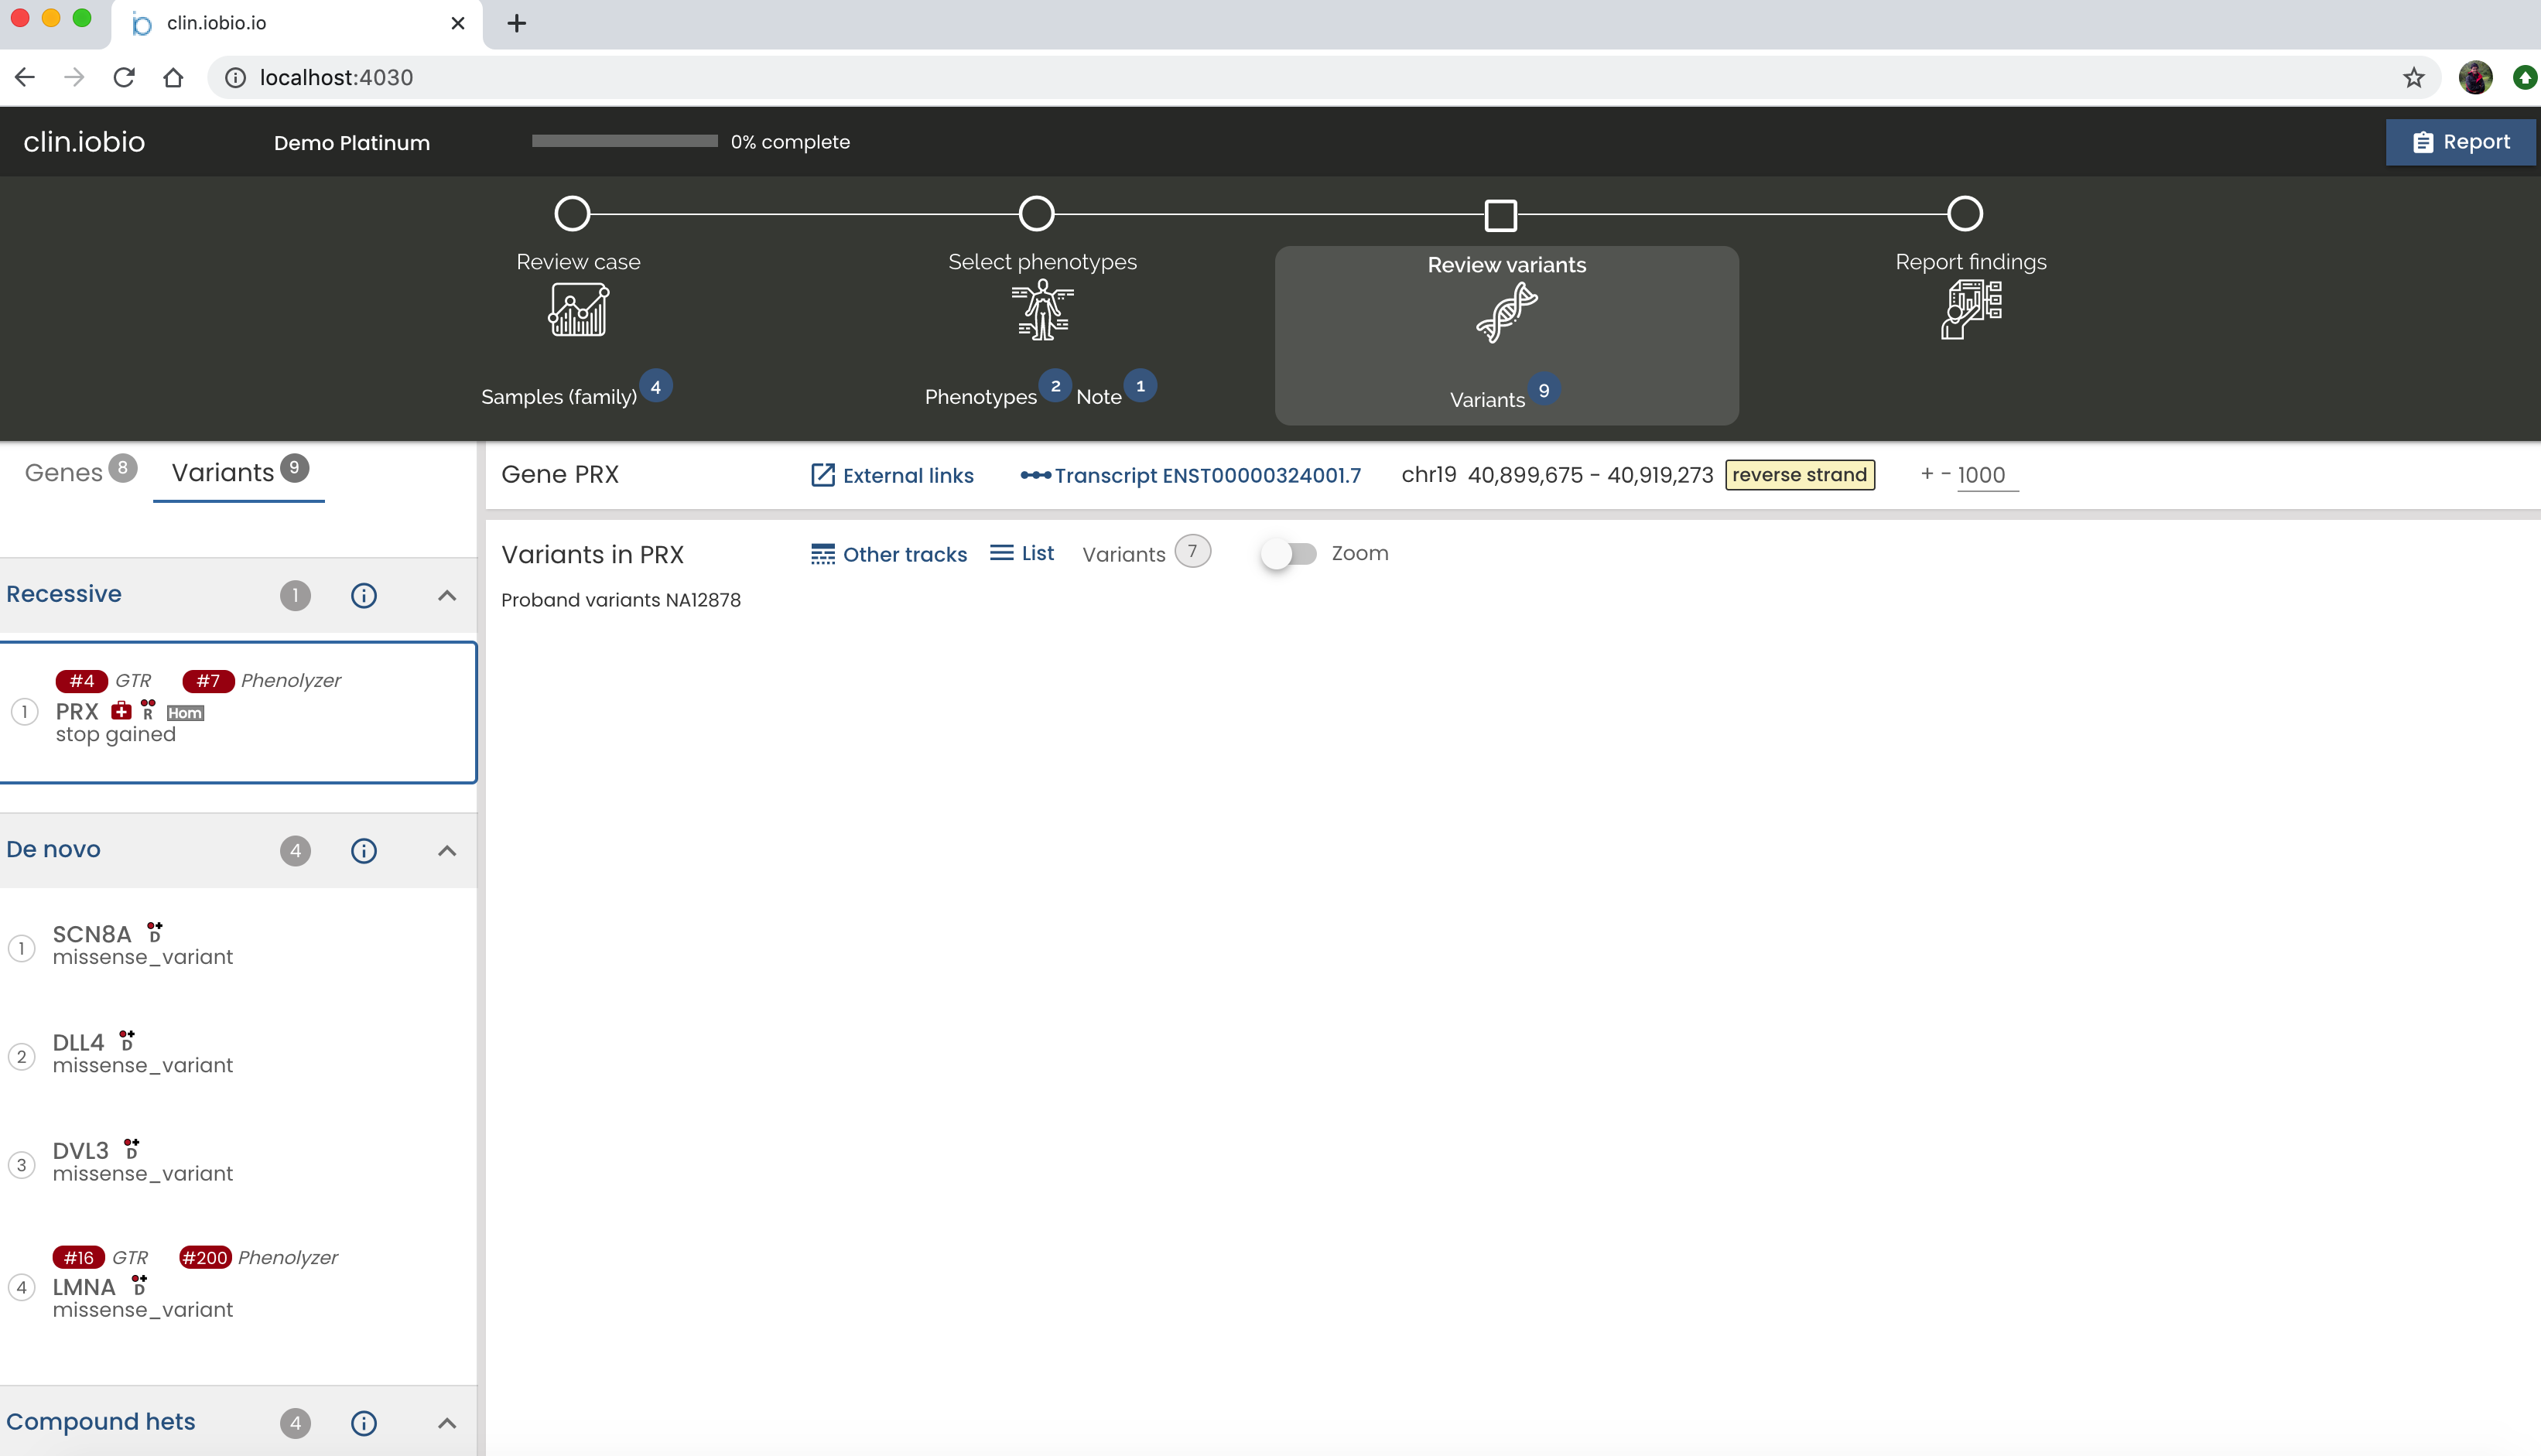The height and width of the screenshot is (1456, 2541).
Task: Click the Review case chart icon
Action: (x=578, y=310)
